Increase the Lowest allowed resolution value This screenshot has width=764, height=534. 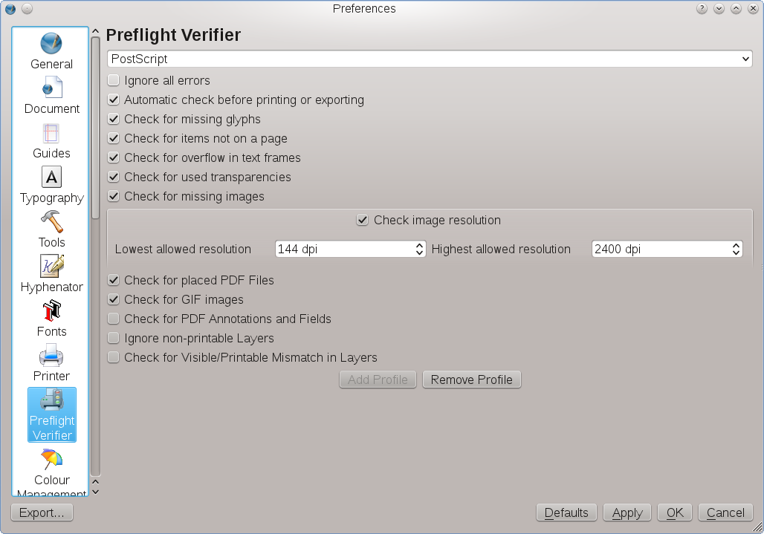[x=420, y=245]
